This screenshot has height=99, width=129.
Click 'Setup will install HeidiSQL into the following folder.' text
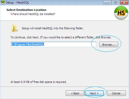tap(53, 28)
